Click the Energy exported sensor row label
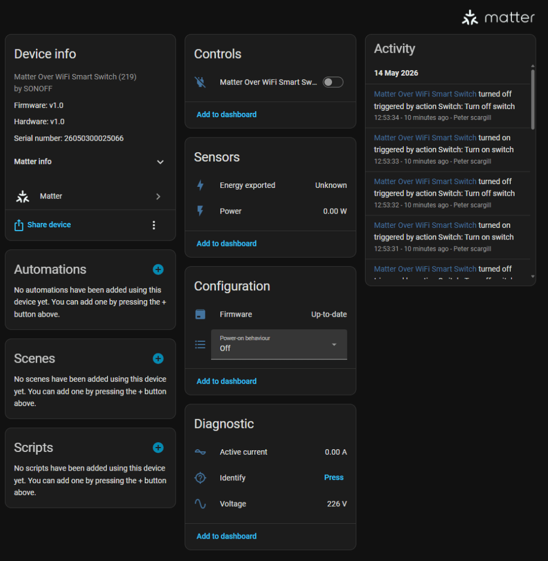Screen dimensions: 548x561 (247, 185)
